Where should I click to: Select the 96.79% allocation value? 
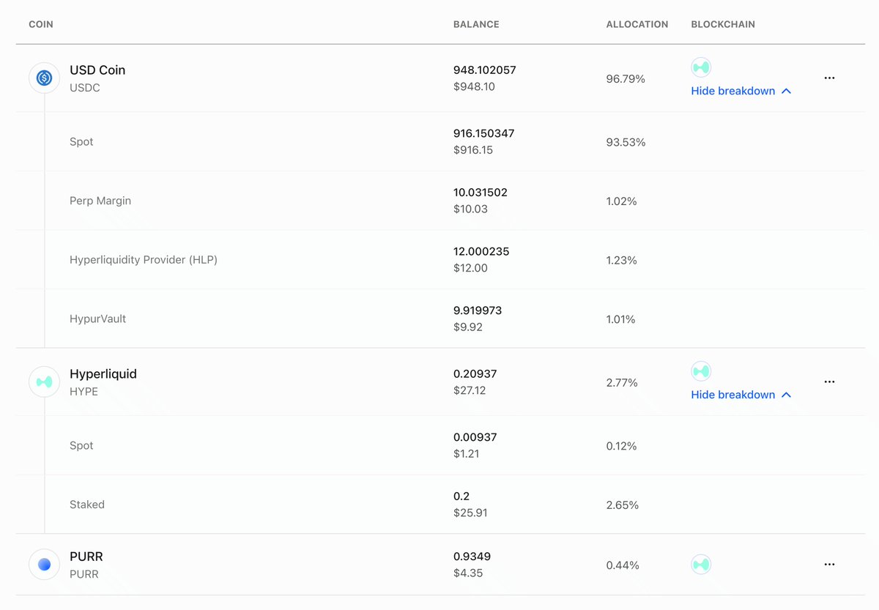[626, 78]
